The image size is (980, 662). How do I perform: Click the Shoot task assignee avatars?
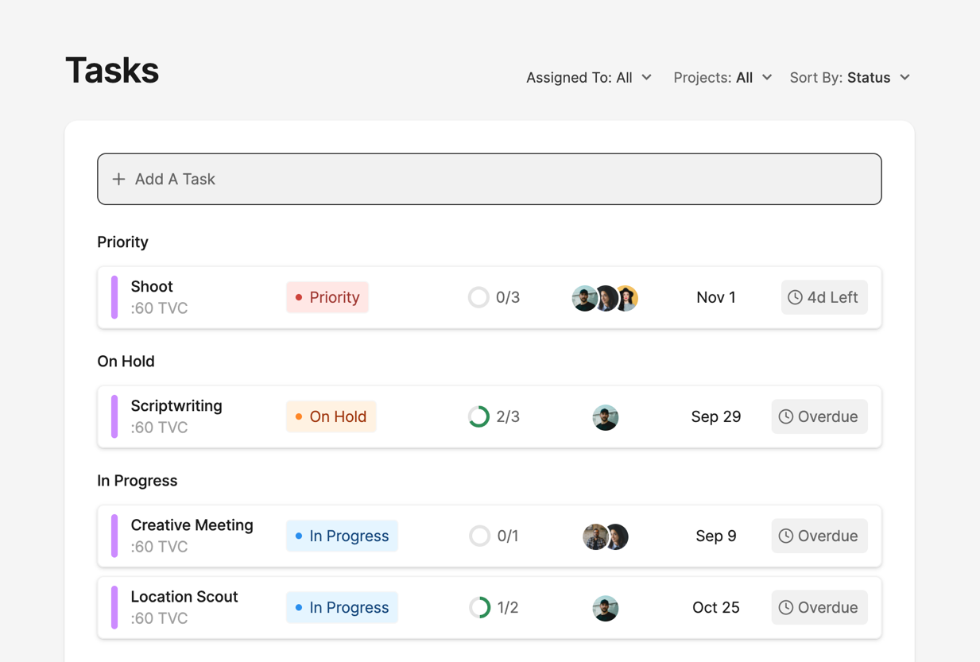coord(605,298)
